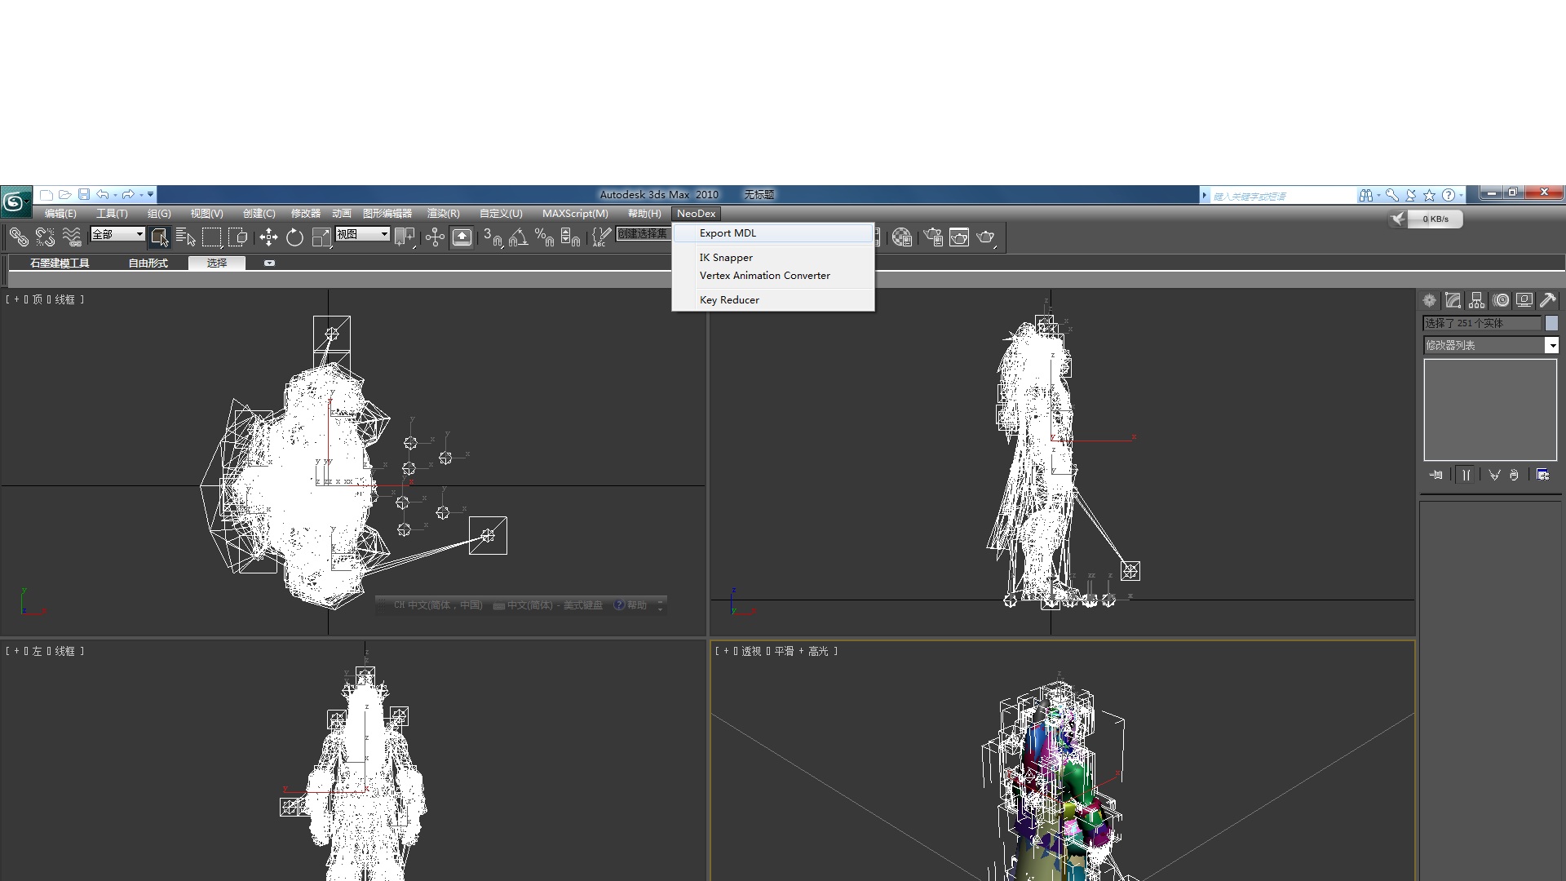Open the 编辑(E) menu

pyautogui.click(x=60, y=214)
